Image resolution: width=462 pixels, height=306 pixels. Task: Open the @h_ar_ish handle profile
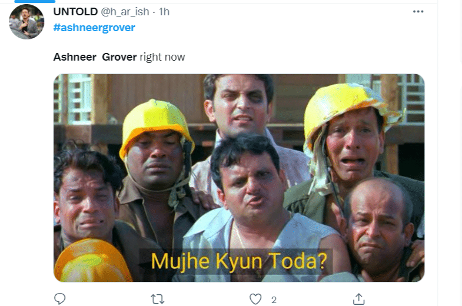(125, 12)
